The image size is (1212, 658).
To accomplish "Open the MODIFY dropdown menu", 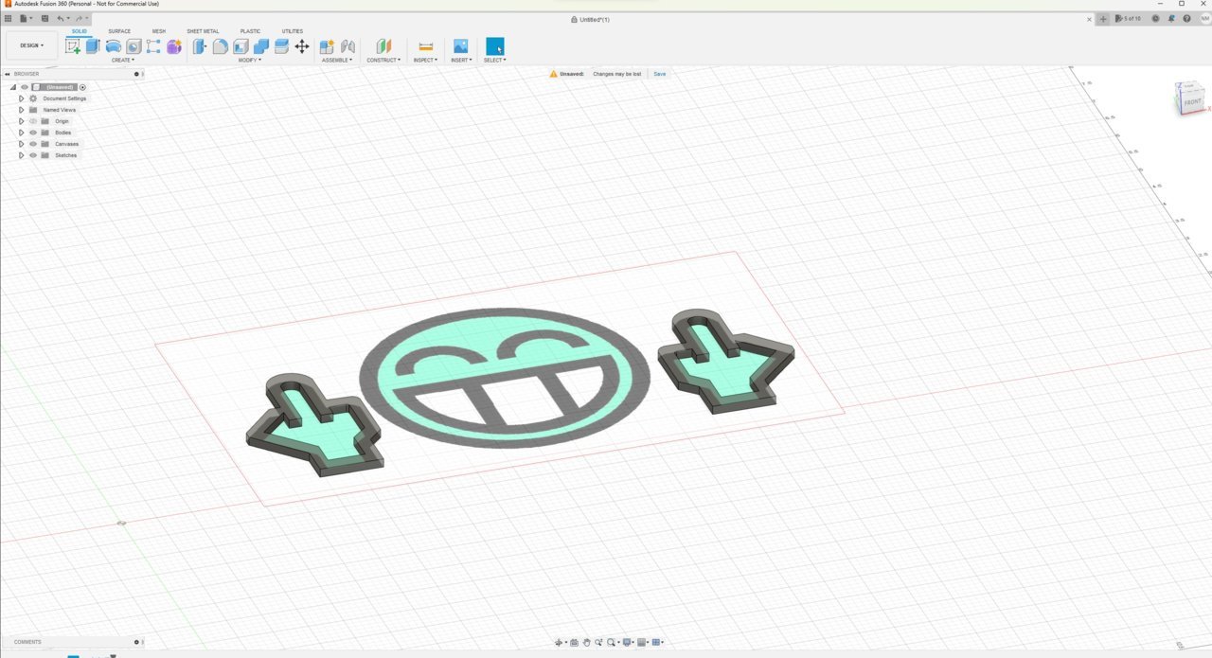I will 250,60.
